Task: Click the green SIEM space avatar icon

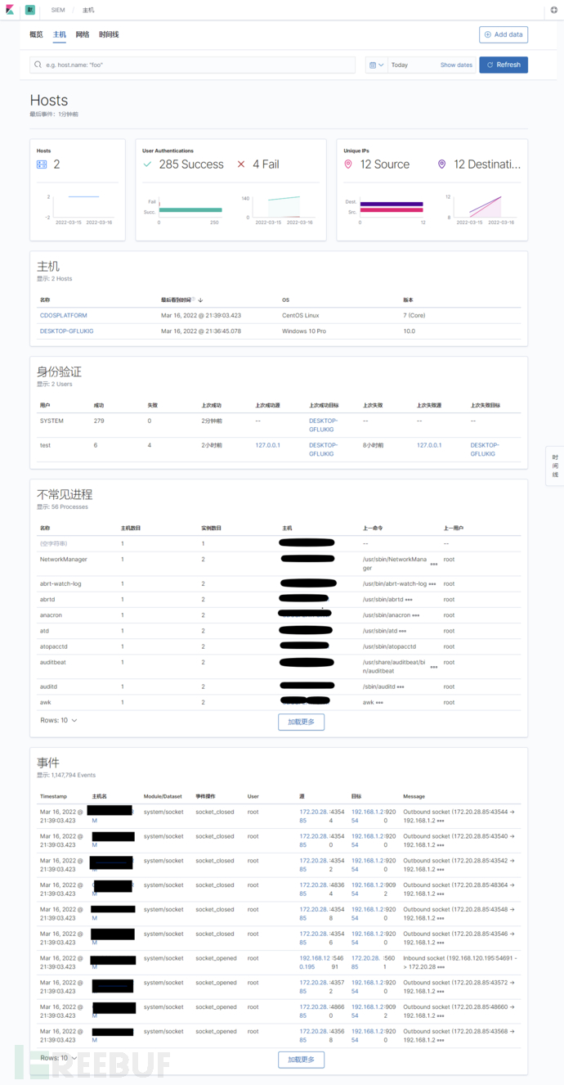Action: click(x=29, y=10)
